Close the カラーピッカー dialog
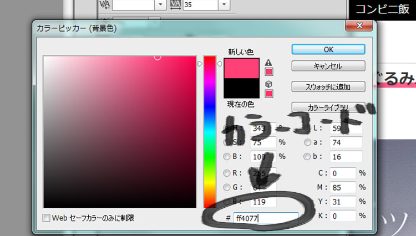416x236 pixels. (359, 25)
